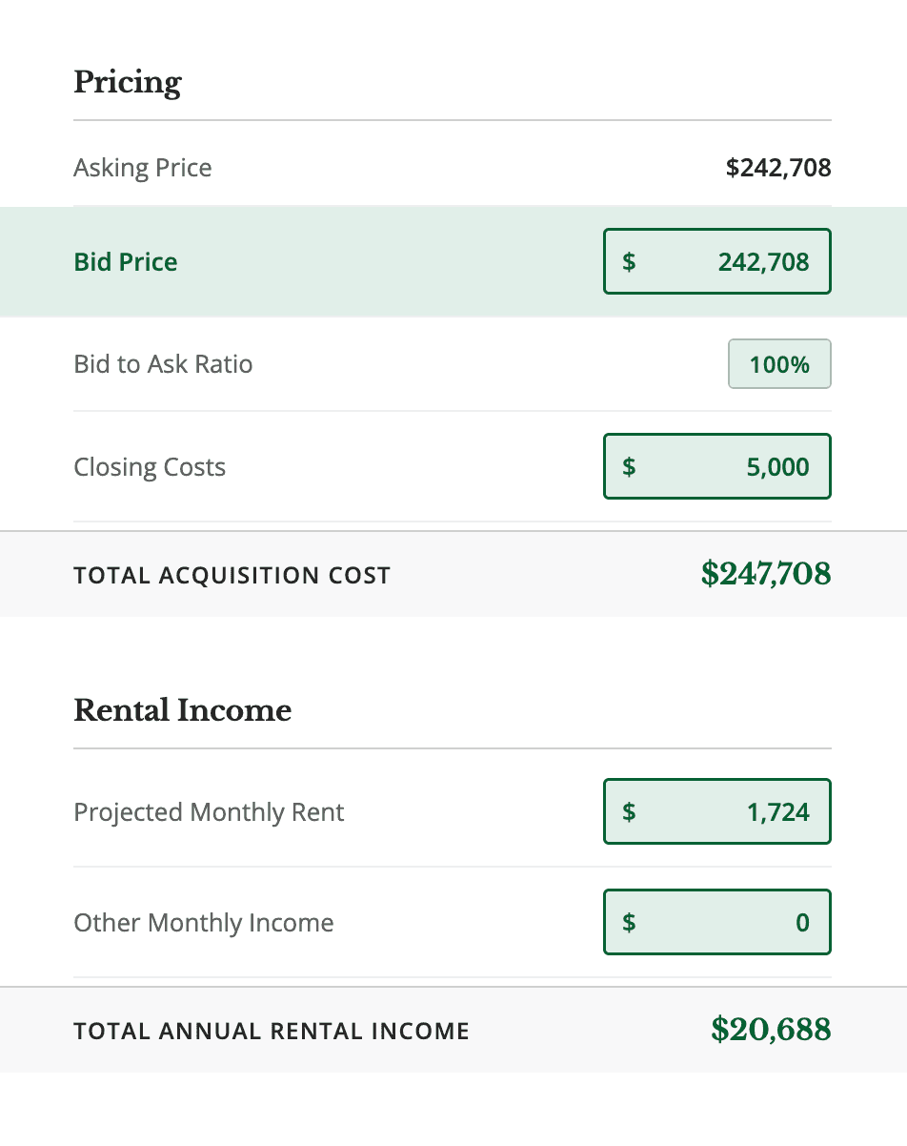Click the Closing Costs label
The height and width of the screenshot is (1146, 907).
point(150,467)
